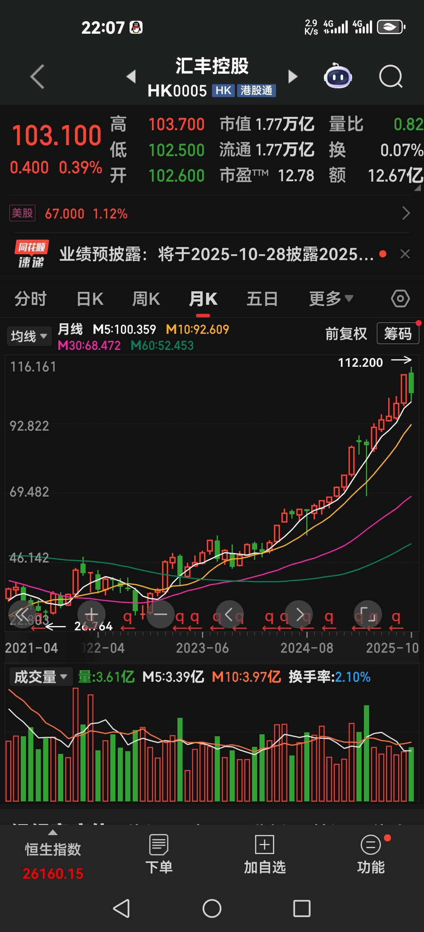Image resolution: width=424 pixels, height=932 pixels.
Task: Add stock to watchlist with 加自选
Action: tap(265, 855)
